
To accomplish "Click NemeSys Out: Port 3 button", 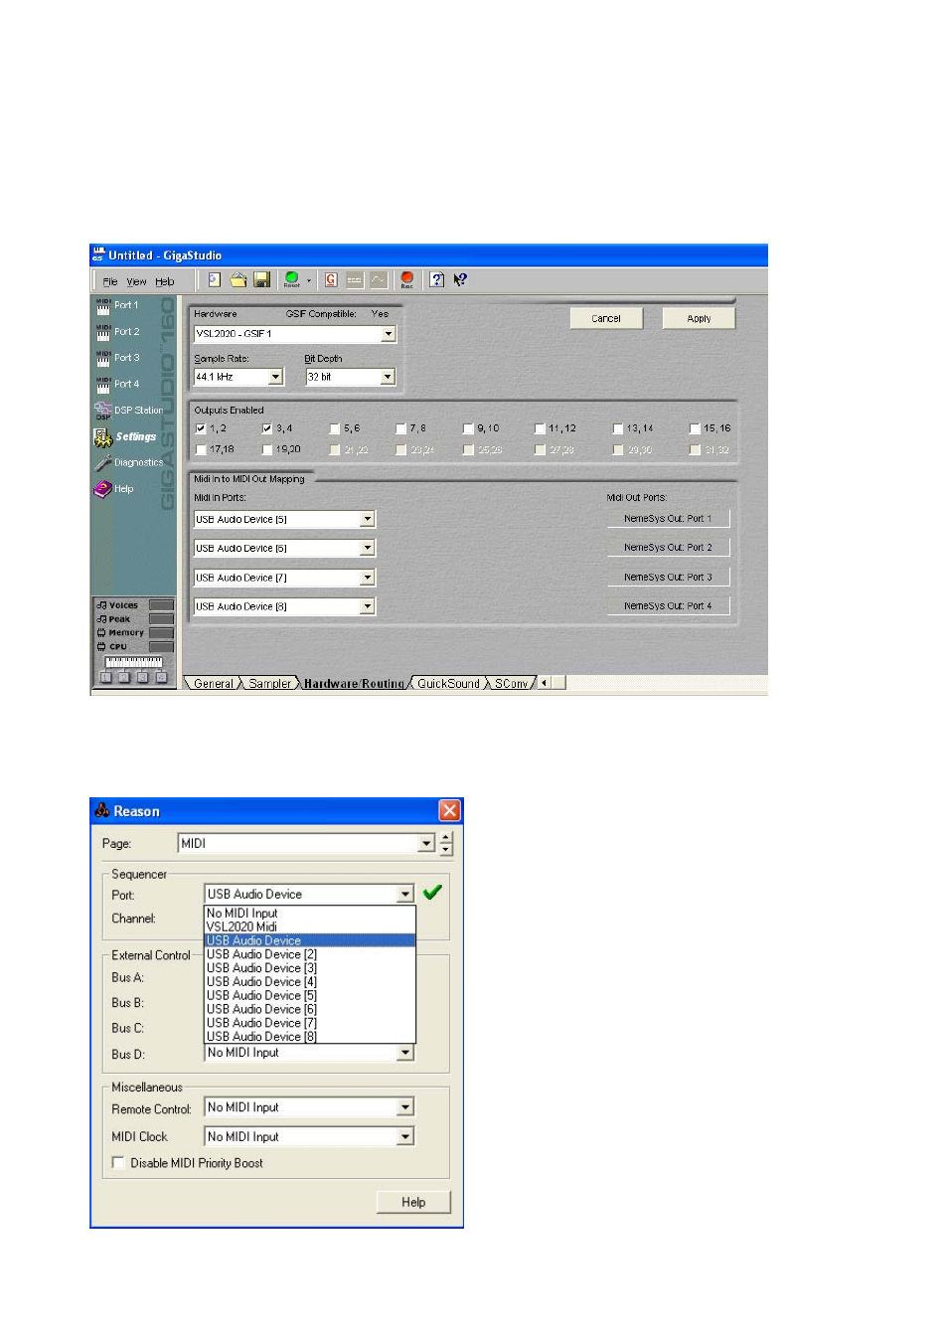I will [x=668, y=578].
